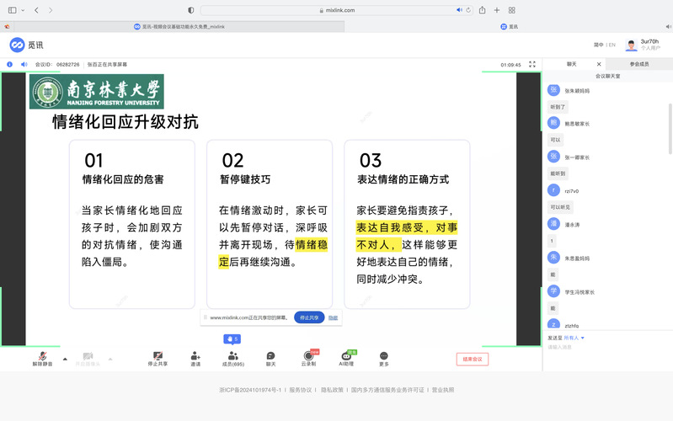Viewport: 673px width, 421px height.
Task: Click the 隐藏 link on the sharing bar
Action: (x=333, y=317)
